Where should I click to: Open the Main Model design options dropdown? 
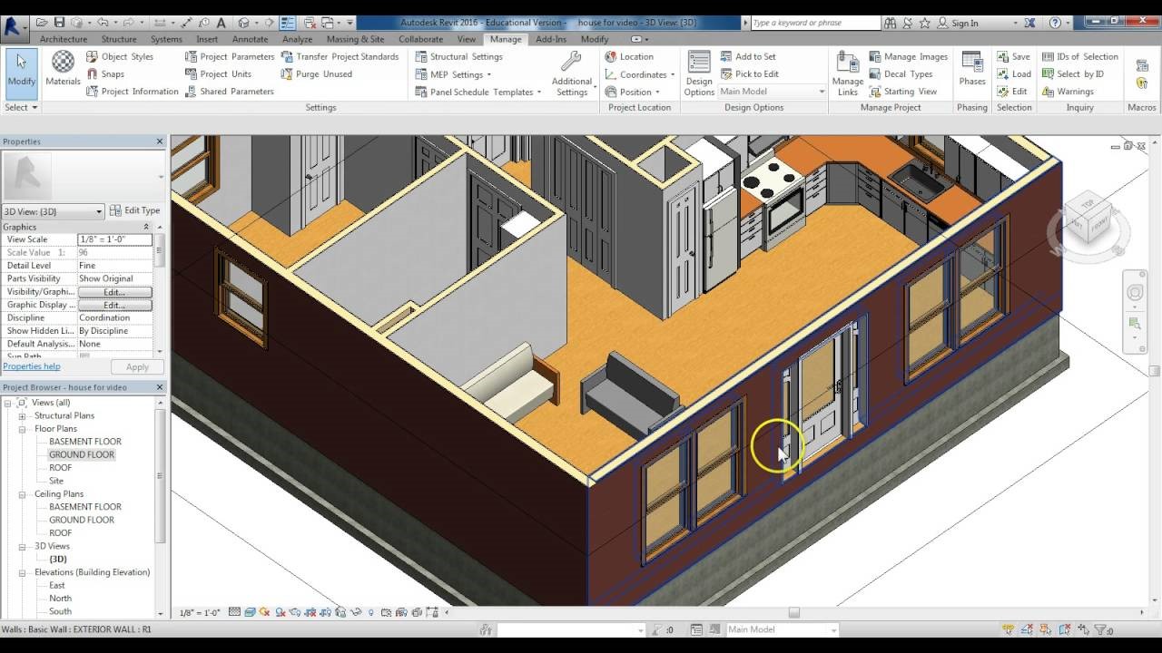(822, 91)
